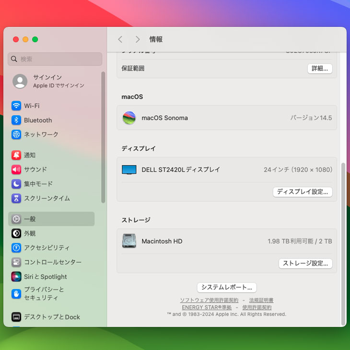This screenshot has height=350, width=350.
Task: Click the 検索 search field
Action: pos(55,59)
